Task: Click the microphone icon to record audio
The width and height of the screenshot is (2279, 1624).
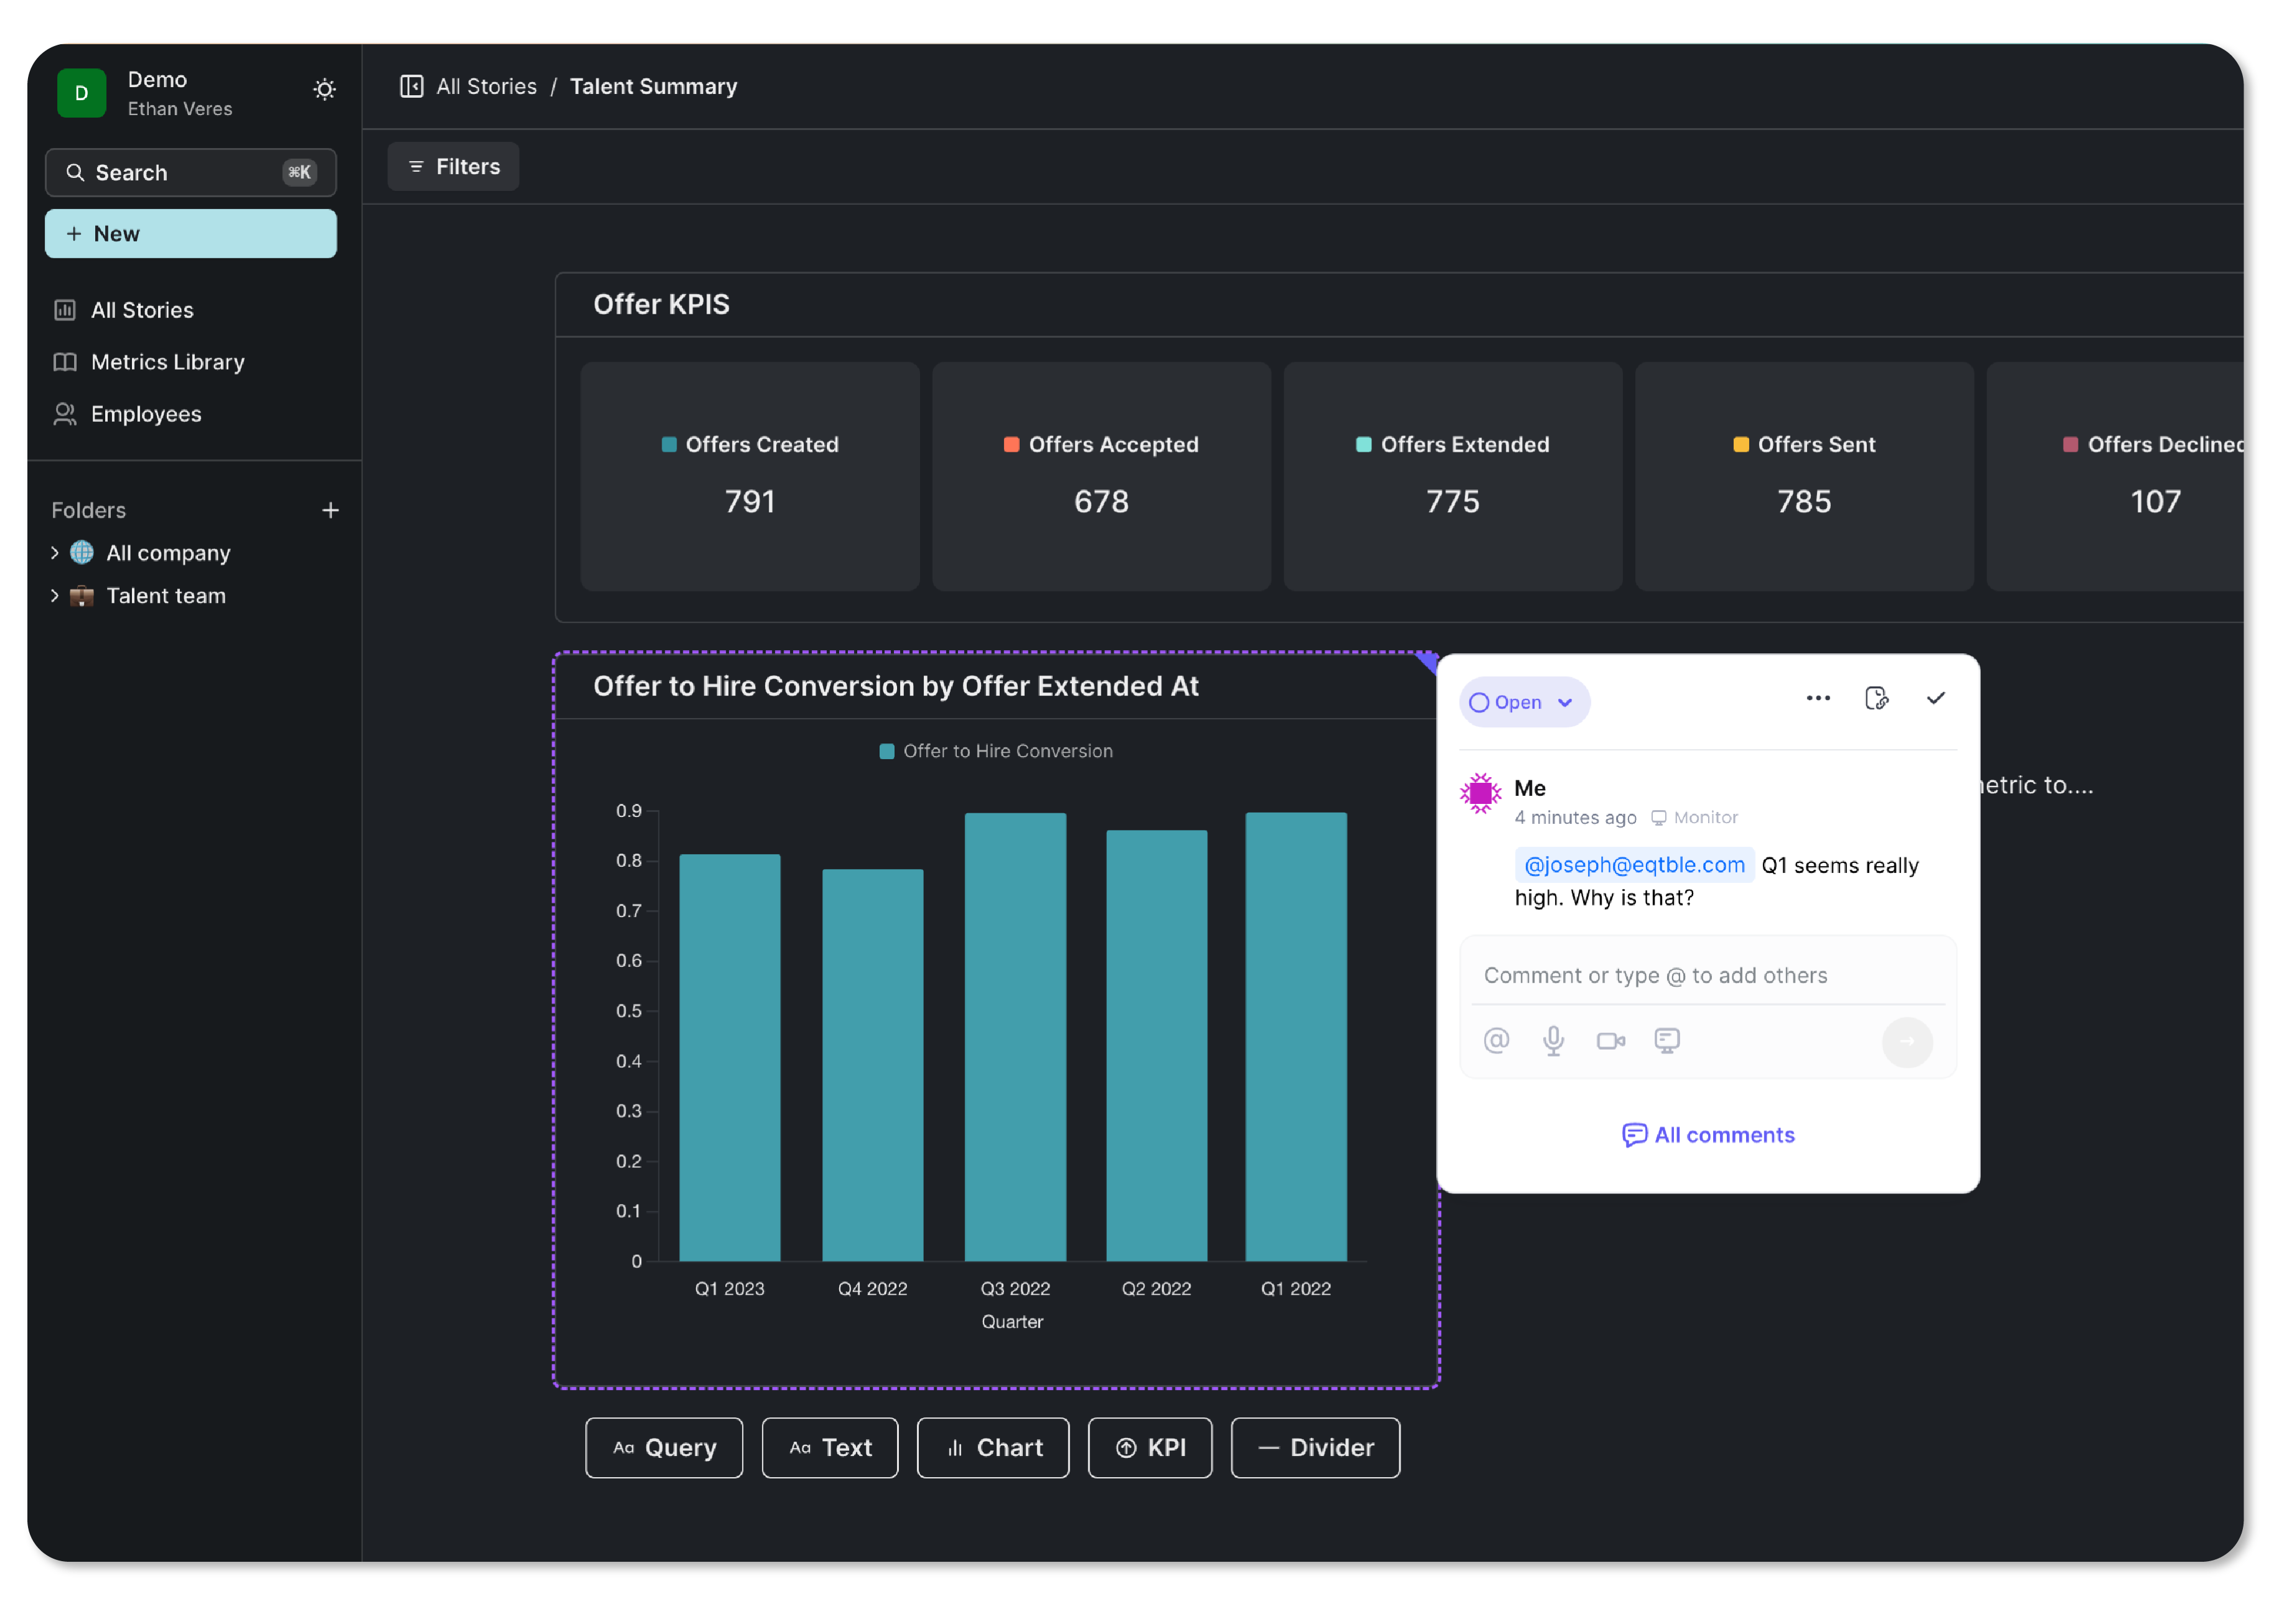Action: point(1553,1041)
